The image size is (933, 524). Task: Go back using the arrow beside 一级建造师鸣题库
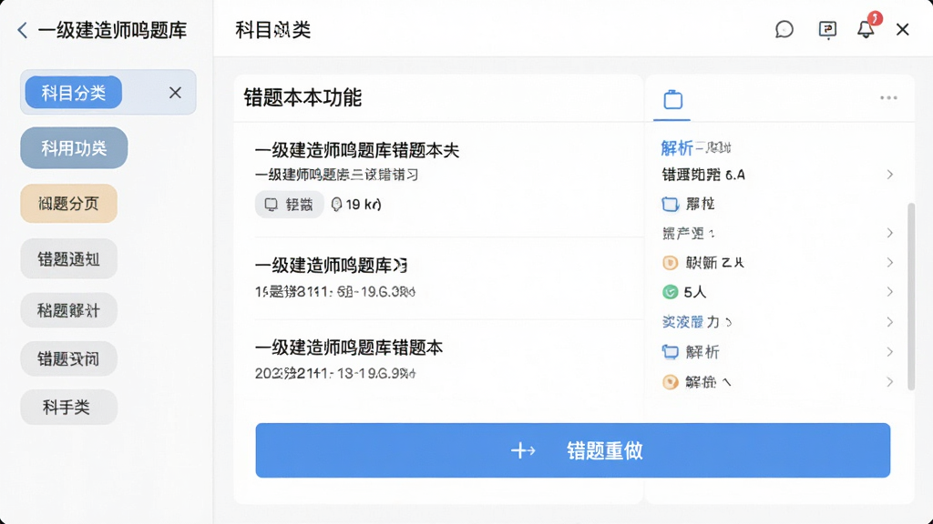(x=23, y=30)
